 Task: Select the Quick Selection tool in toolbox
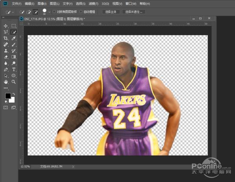pyautogui.click(x=14, y=32)
